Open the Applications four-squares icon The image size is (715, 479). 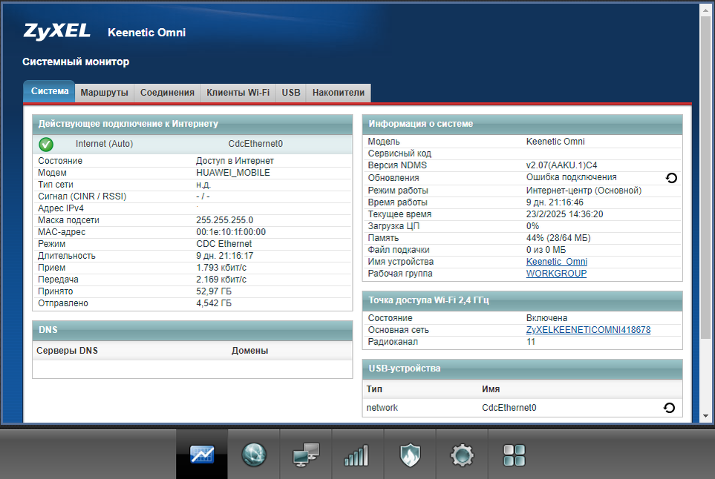(514, 455)
